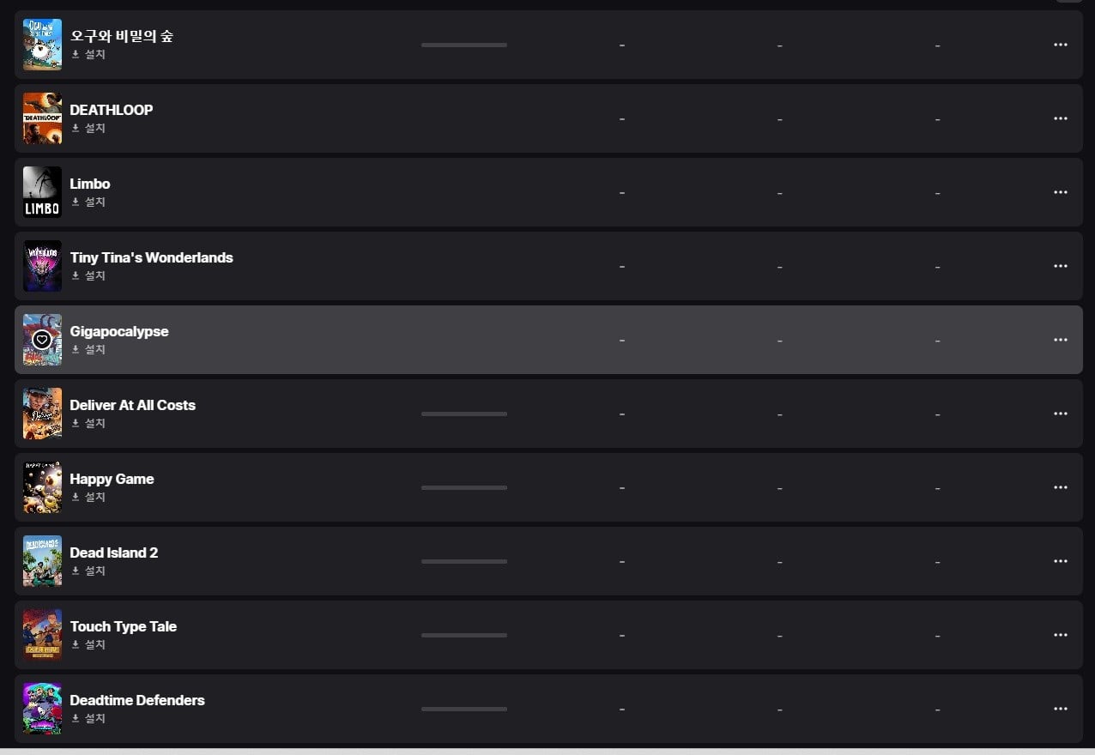Open more options for Tiny Tina's Wonderlands
Viewport: 1095px width, 755px height.
click(1061, 266)
